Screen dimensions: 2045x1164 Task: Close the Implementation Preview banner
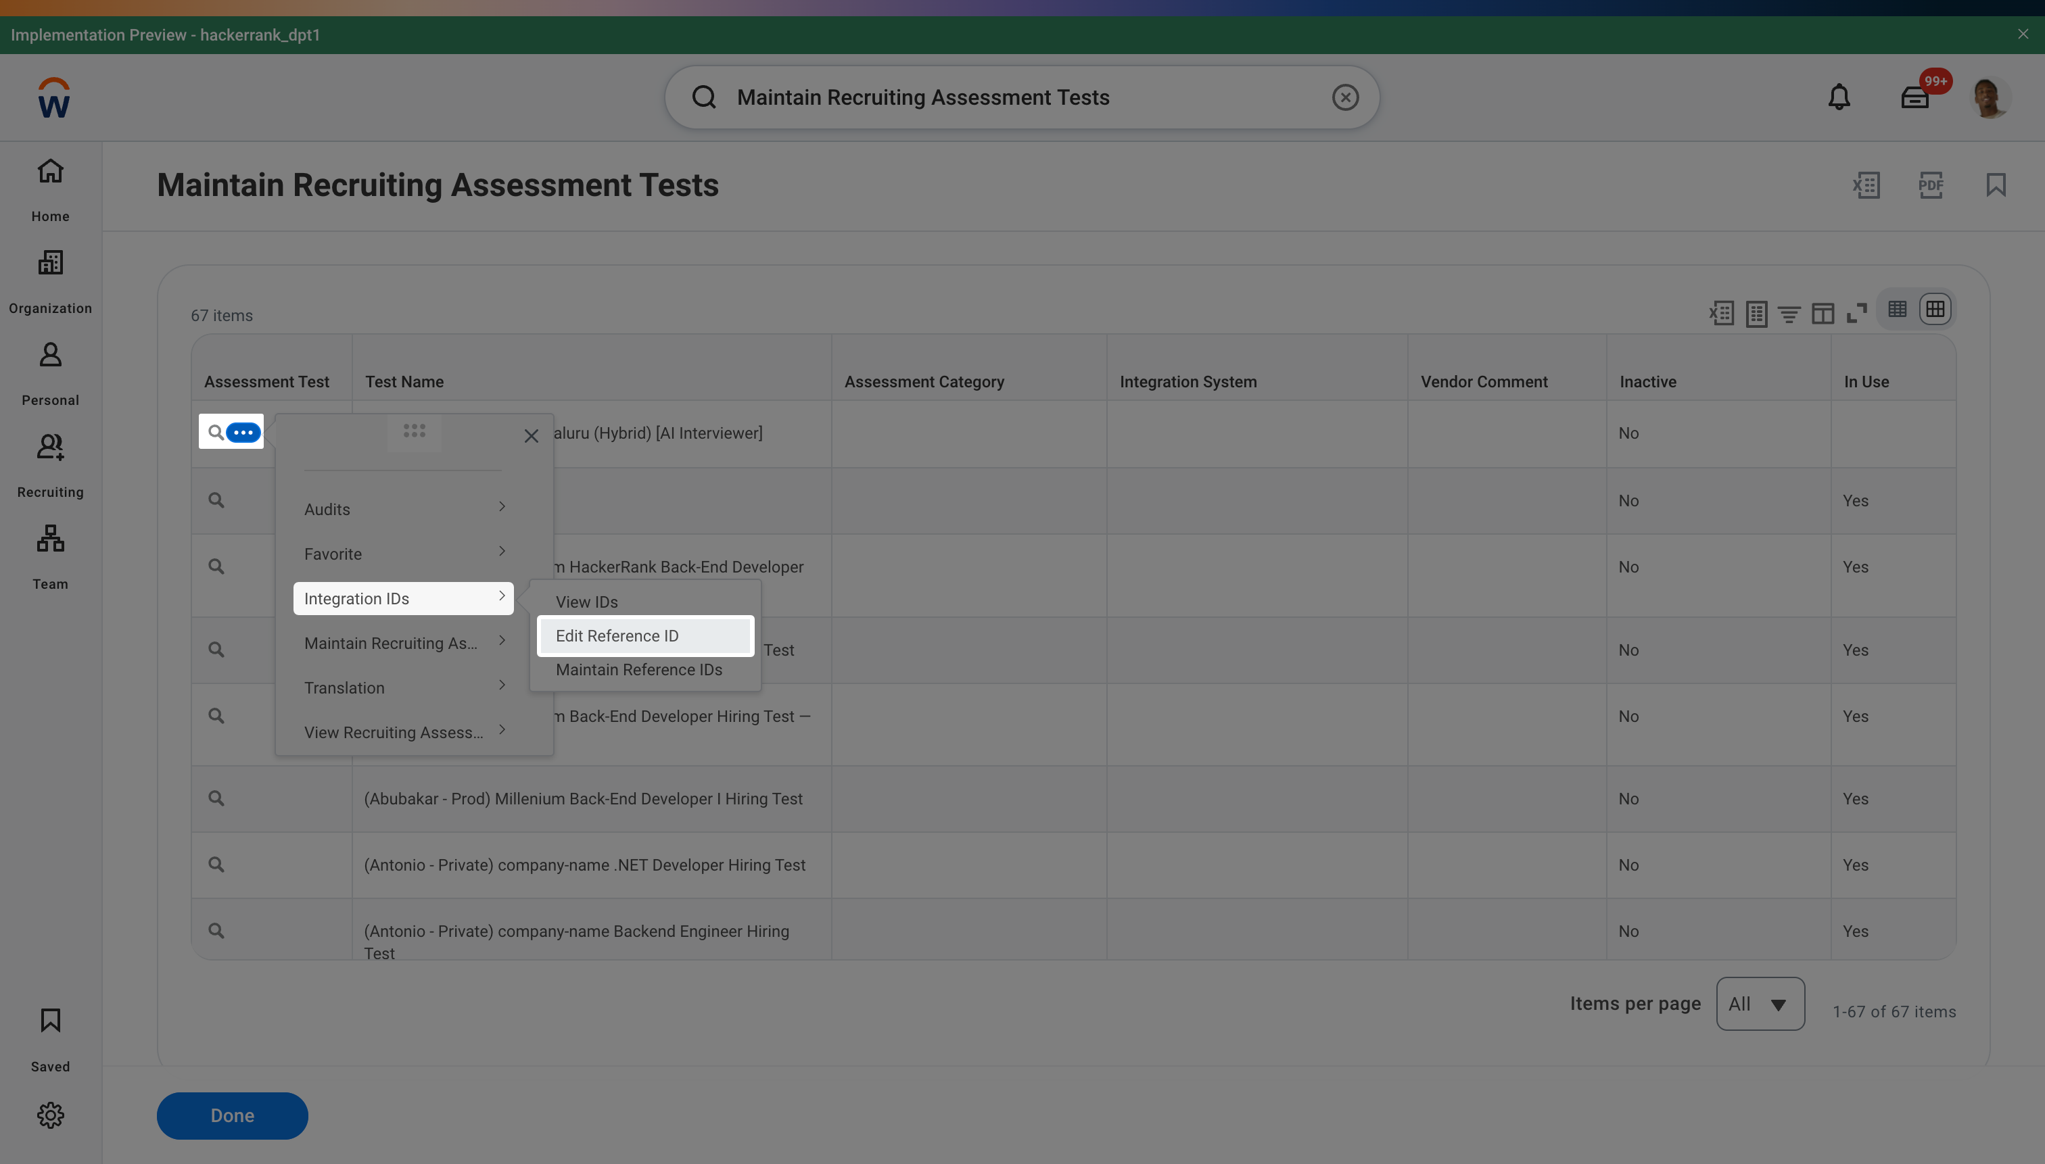[x=2022, y=34]
